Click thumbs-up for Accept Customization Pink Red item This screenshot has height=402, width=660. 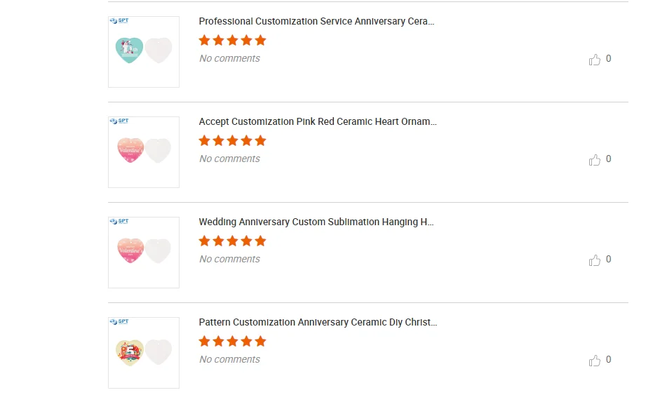(595, 160)
